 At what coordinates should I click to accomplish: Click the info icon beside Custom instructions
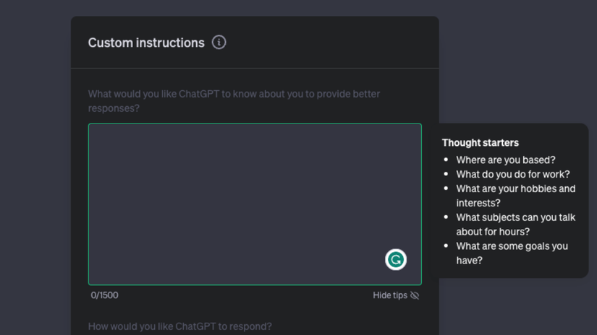(x=219, y=42)
